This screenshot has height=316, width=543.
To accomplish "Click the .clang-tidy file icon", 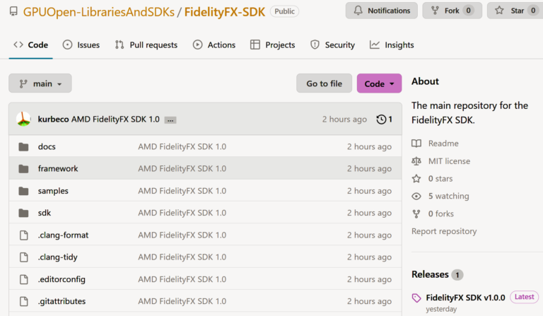I will [24, 257].
